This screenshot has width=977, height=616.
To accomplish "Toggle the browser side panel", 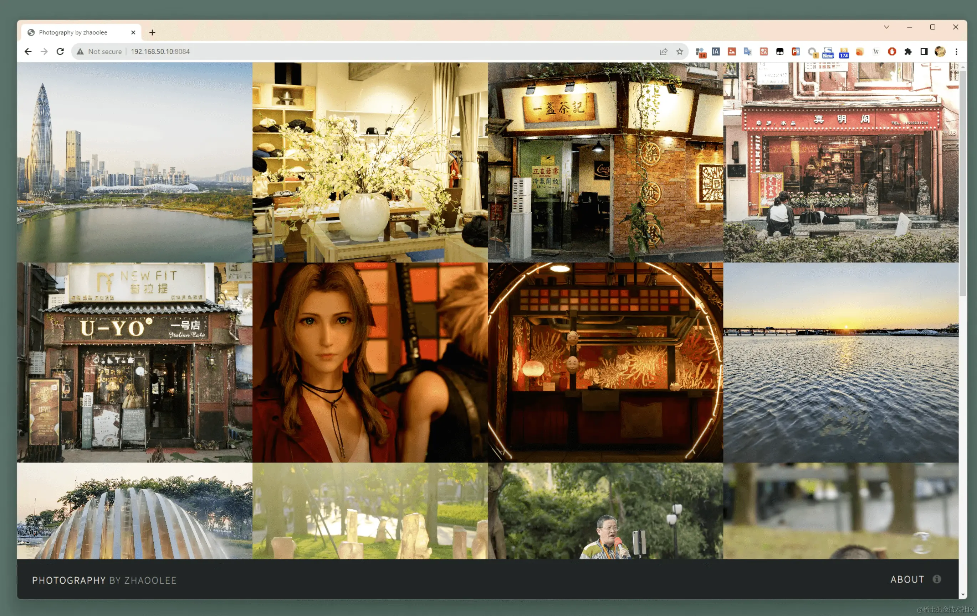I will (924, 52).
